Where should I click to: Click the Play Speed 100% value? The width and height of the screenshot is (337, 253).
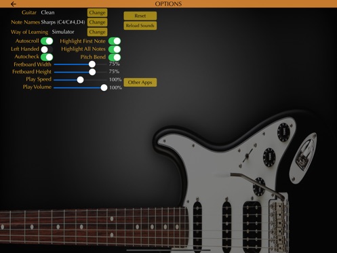click(x=115, y=79)
